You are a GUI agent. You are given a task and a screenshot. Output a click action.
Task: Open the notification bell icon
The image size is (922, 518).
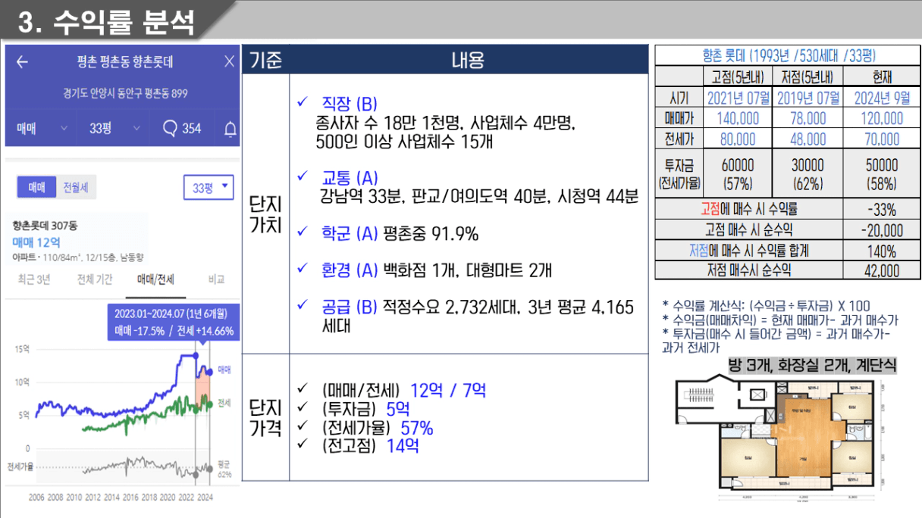230,129
